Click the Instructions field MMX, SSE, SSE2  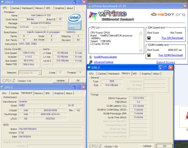(51, 44)
